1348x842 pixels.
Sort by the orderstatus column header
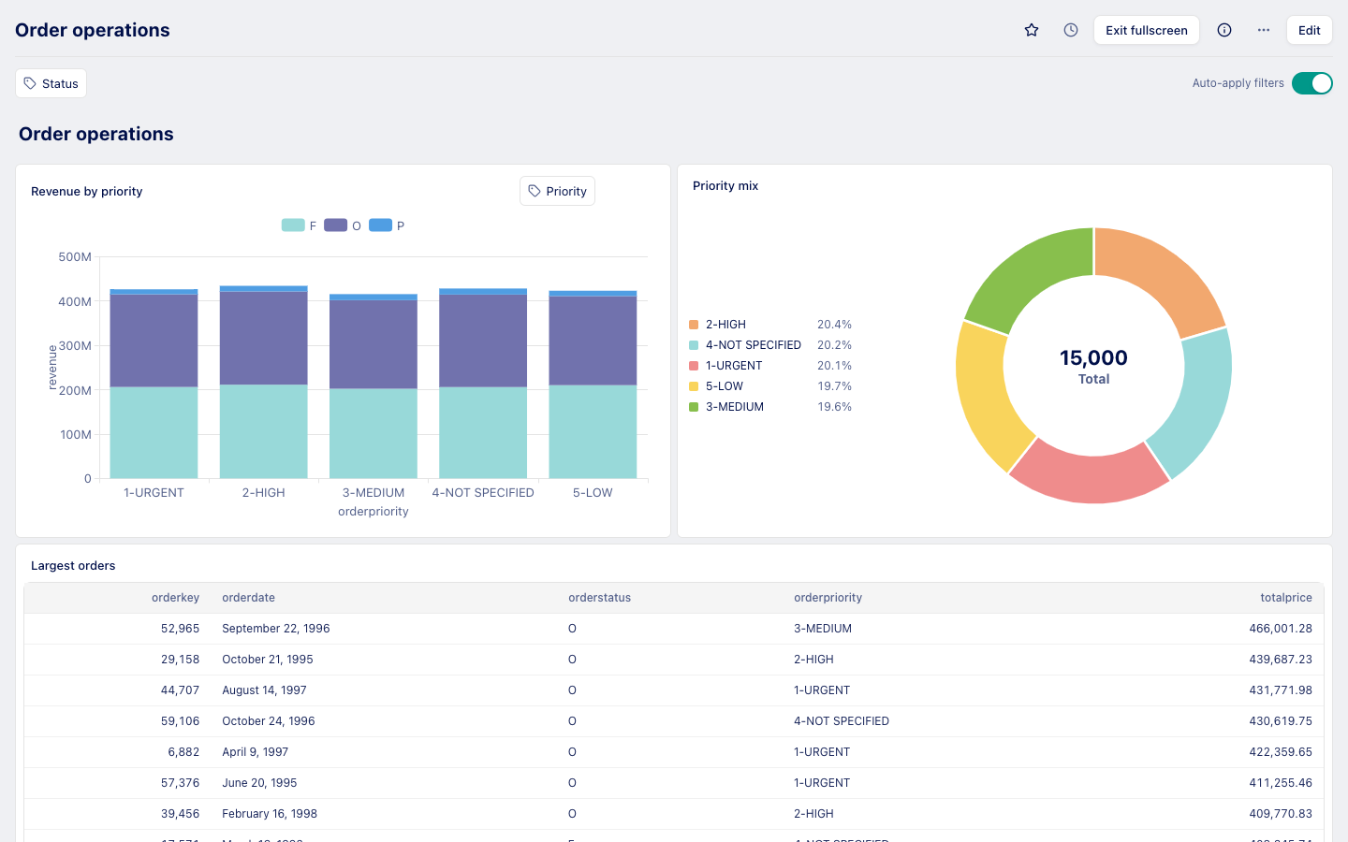[x=599, y=598]
